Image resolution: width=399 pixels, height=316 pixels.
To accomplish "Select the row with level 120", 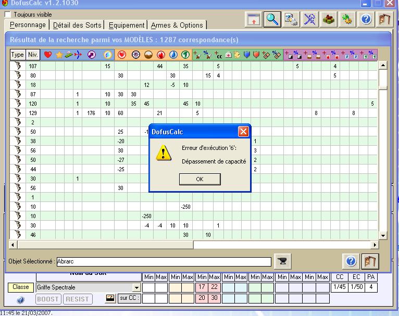I will pos(193,104).
